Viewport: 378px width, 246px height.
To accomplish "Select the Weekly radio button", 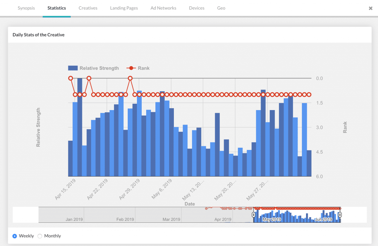I will pos(15,236).
